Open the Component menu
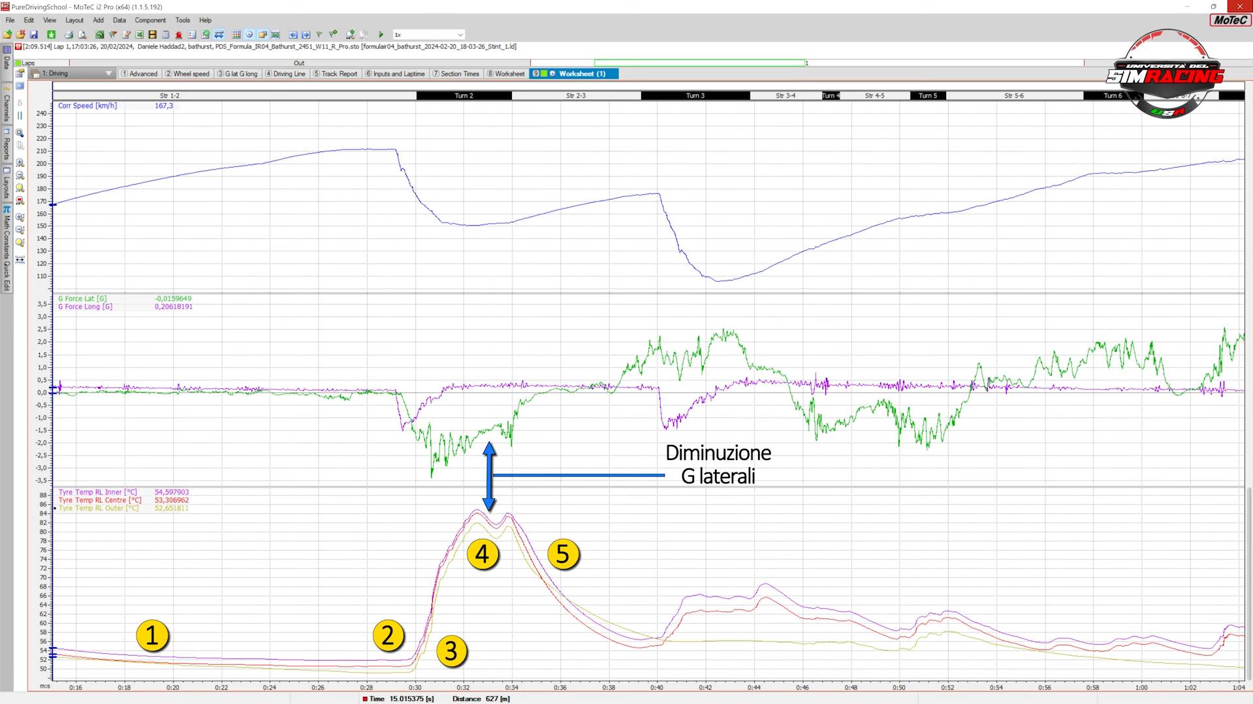The image size is (1253, 704). 150,20
